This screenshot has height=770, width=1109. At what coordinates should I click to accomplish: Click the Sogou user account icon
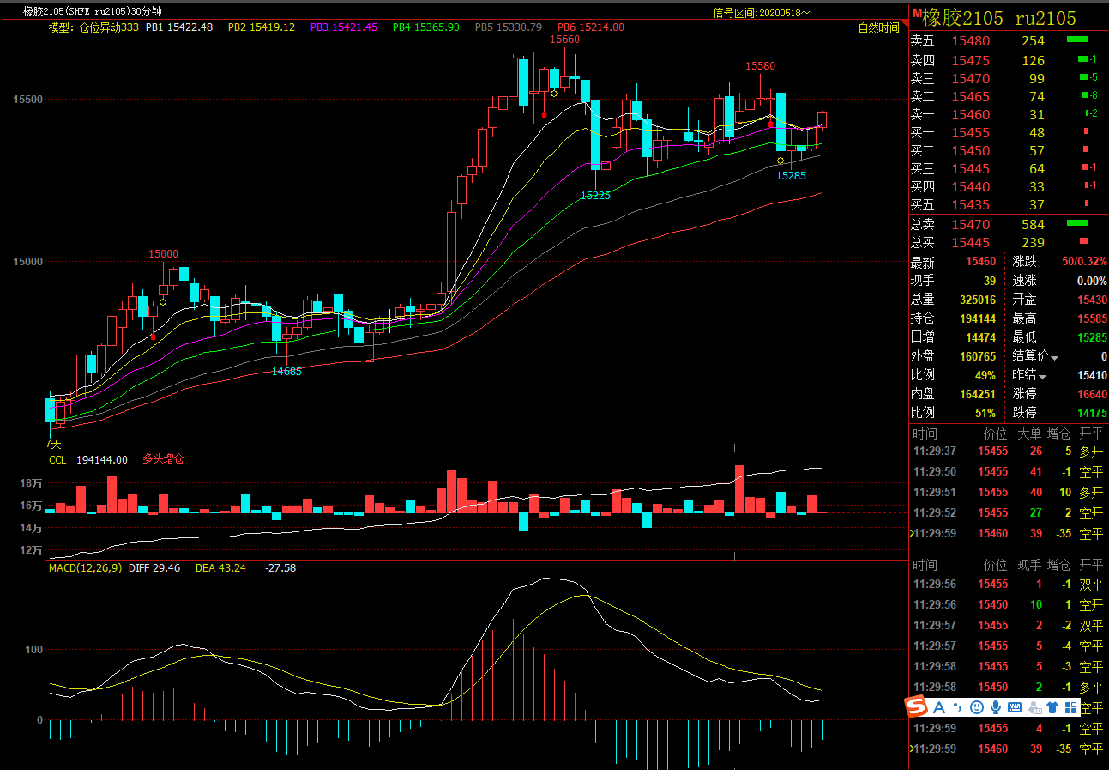point(1034,707)
